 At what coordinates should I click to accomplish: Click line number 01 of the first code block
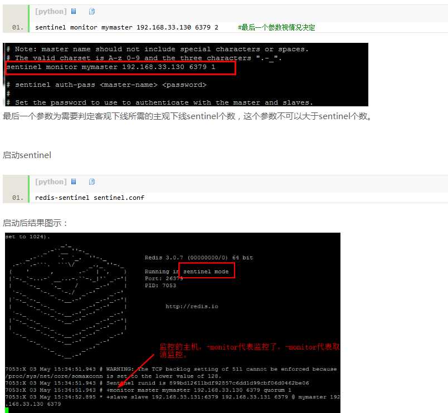point(17,27)
